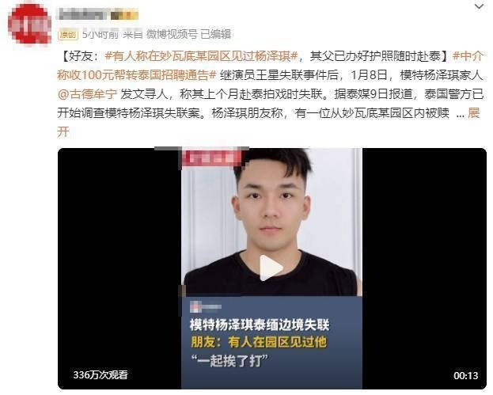Click the blurred source logo in video caption

pyautogui.click(x=206, y=306)
